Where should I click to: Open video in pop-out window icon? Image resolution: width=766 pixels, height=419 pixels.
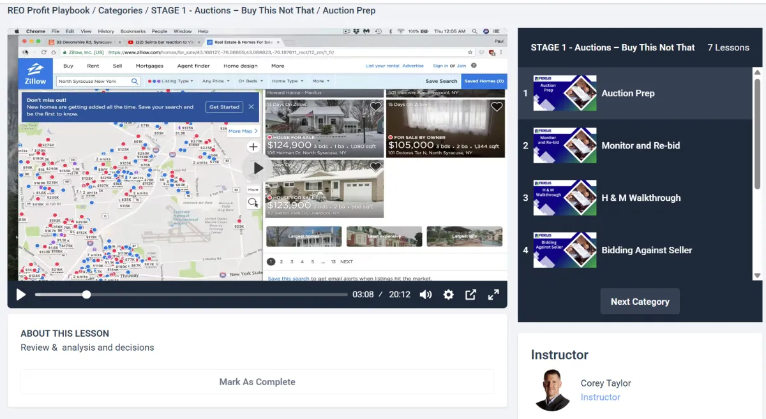[x=470, y=295]
